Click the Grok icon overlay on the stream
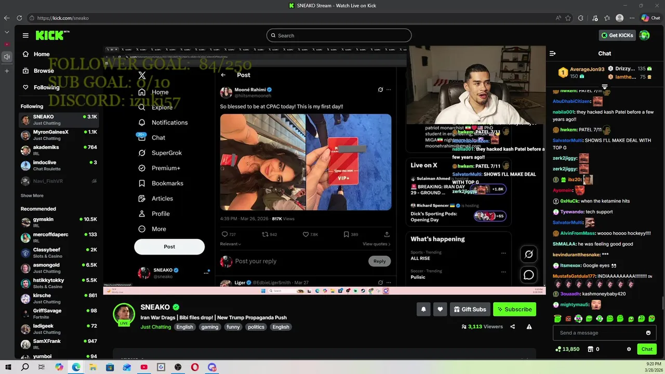665x374 pixels. (529, 254)
